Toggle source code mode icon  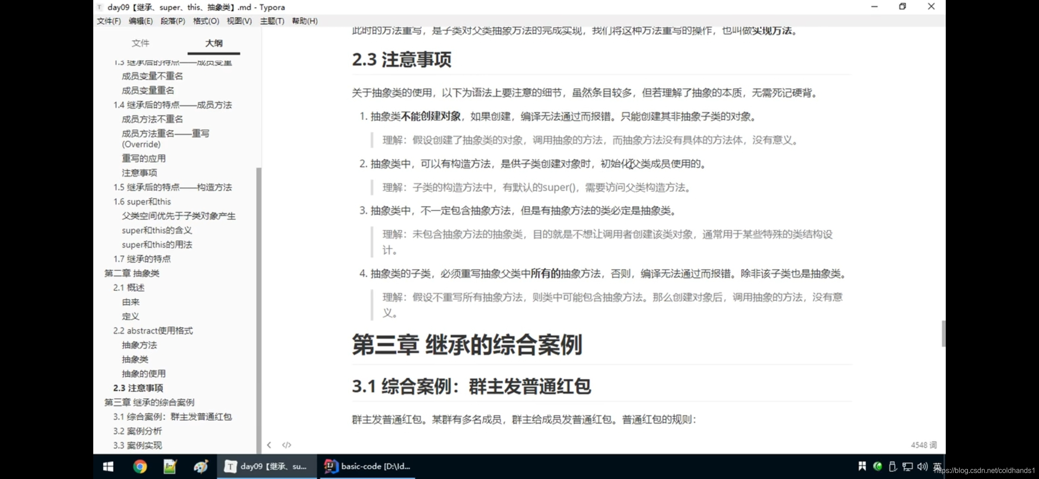tap(287, 445)
